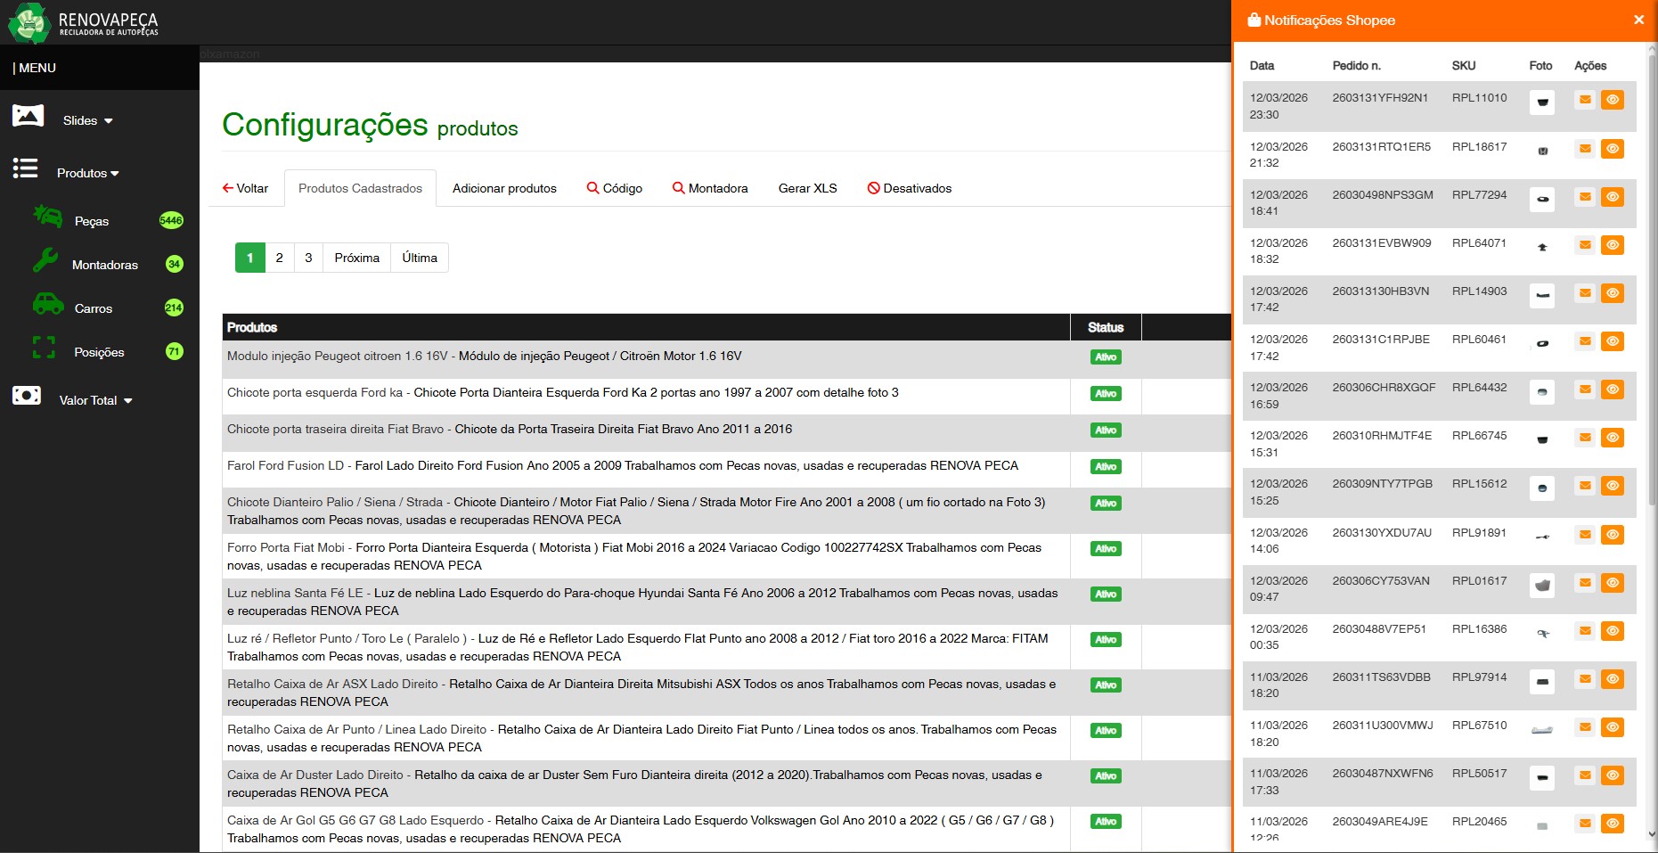View order details for SKU RPL11010
This screenshot has width=1658, height=853.
tap(1612, 100)
